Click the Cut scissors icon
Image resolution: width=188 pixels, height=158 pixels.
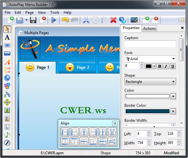pos(86,20)
